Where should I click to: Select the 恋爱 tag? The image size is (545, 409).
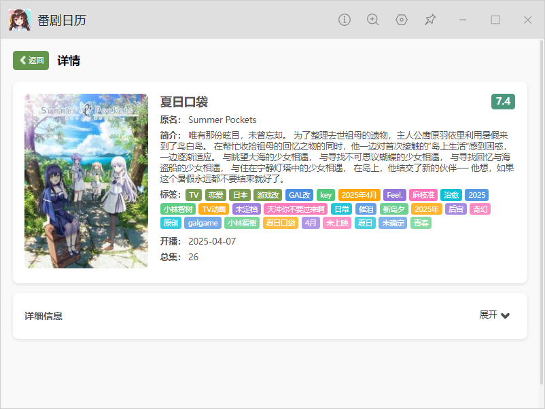click(x=215, y=195)
